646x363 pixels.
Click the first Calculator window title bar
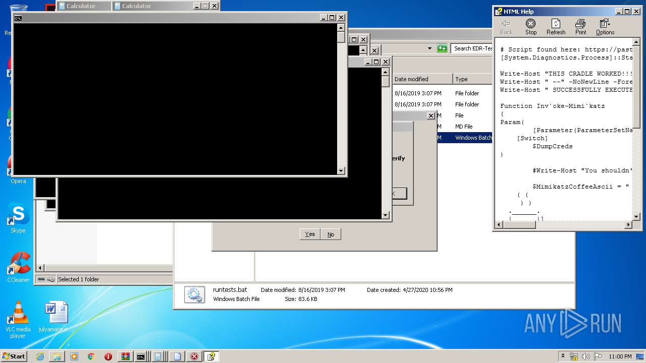tap(83, 6)
